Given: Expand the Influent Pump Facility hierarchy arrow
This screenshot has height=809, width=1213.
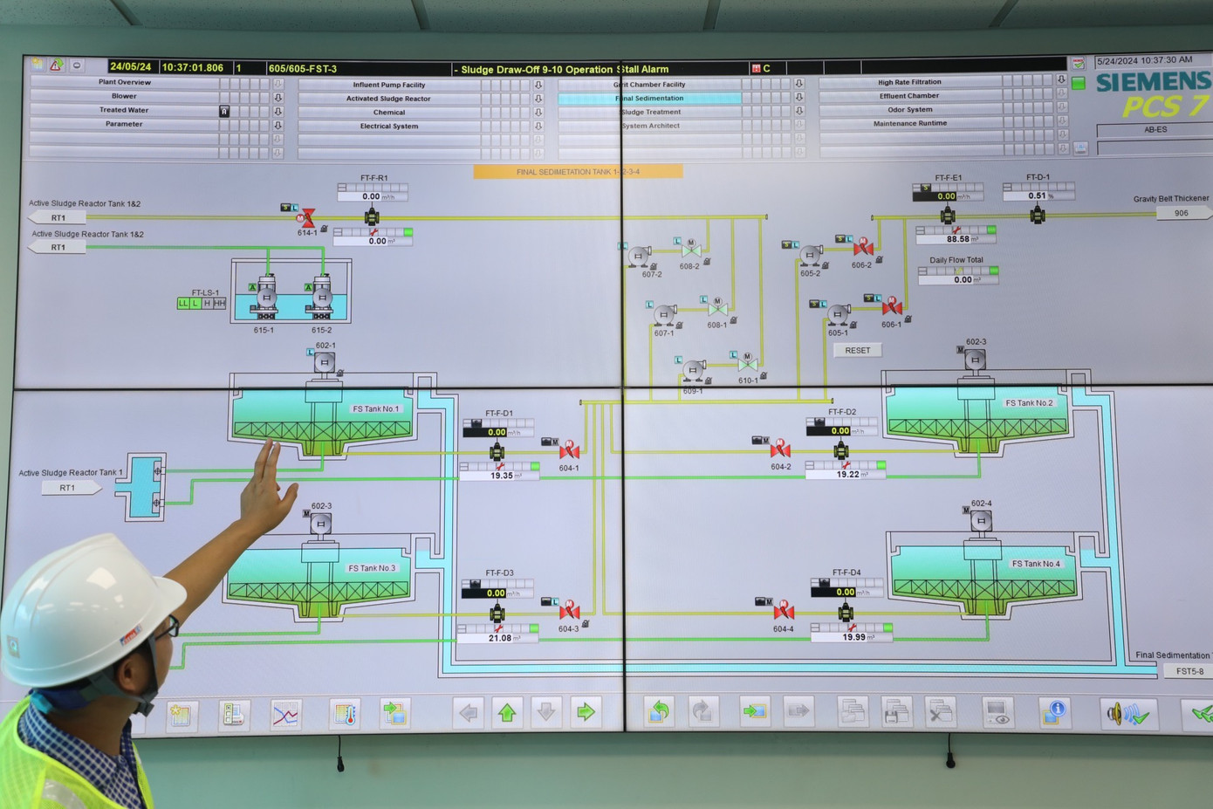Looking at the screenshot, I should [538, 86].
